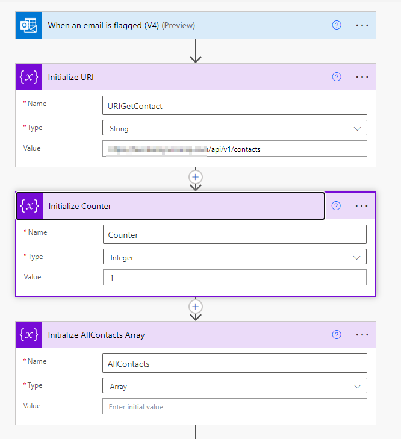Open help for the email flagged trigger
The width and height of the screenshot is (401, 439).
pyautogui.click(x=337, y=25)
